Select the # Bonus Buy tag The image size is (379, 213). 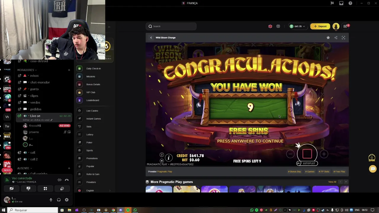pos(294,172)
